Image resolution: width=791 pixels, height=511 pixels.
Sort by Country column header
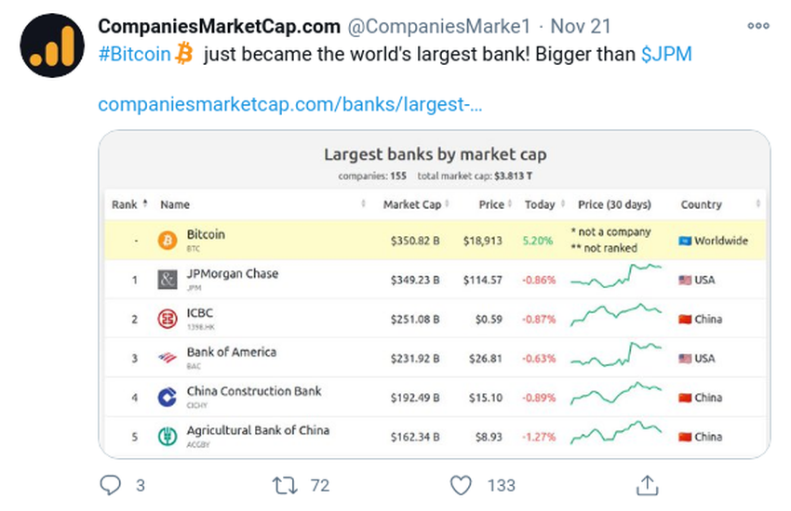(702, 204)
